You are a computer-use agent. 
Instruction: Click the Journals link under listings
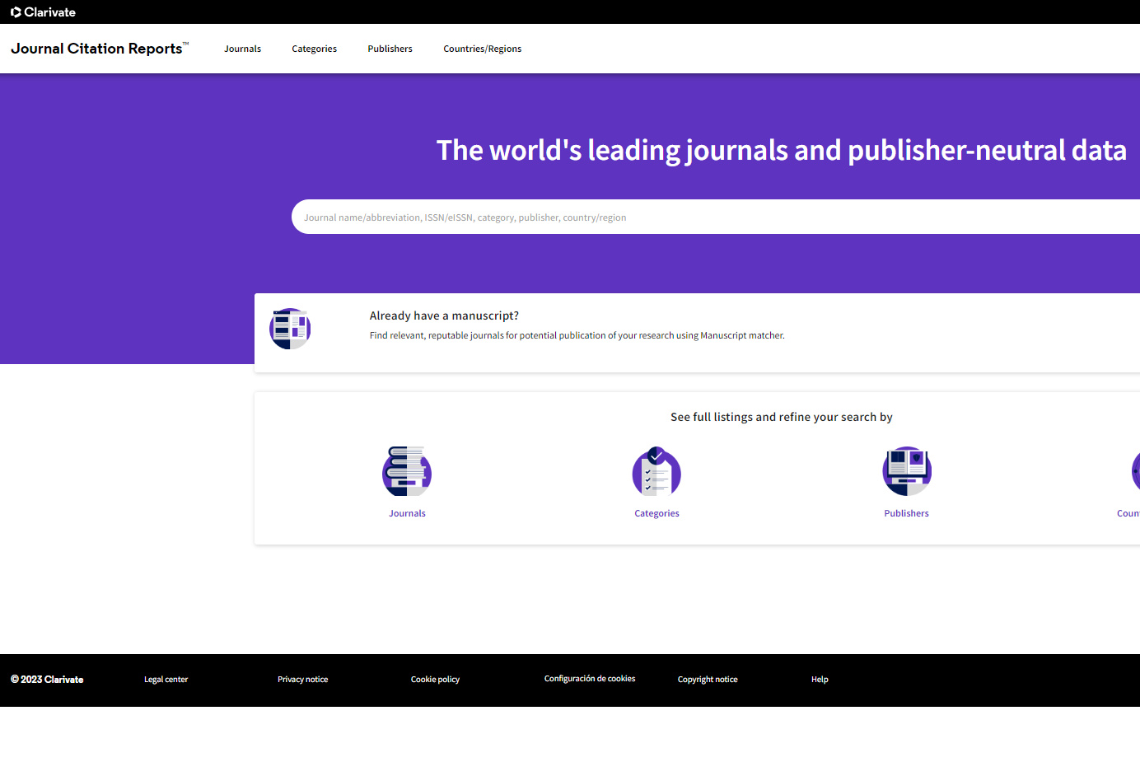(407, 513)
